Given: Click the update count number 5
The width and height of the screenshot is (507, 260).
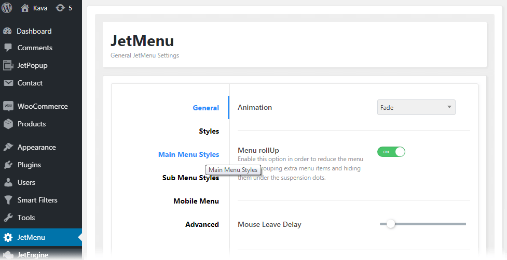Looking at the screenshot, I should pos(70,8).
